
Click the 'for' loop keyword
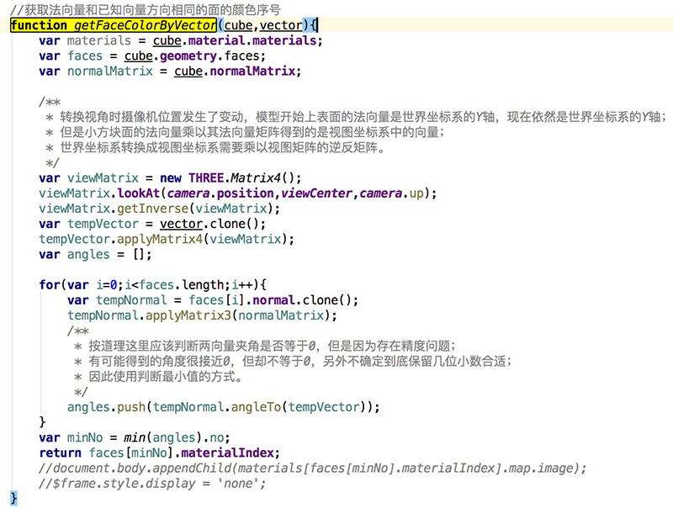[50, 284]
